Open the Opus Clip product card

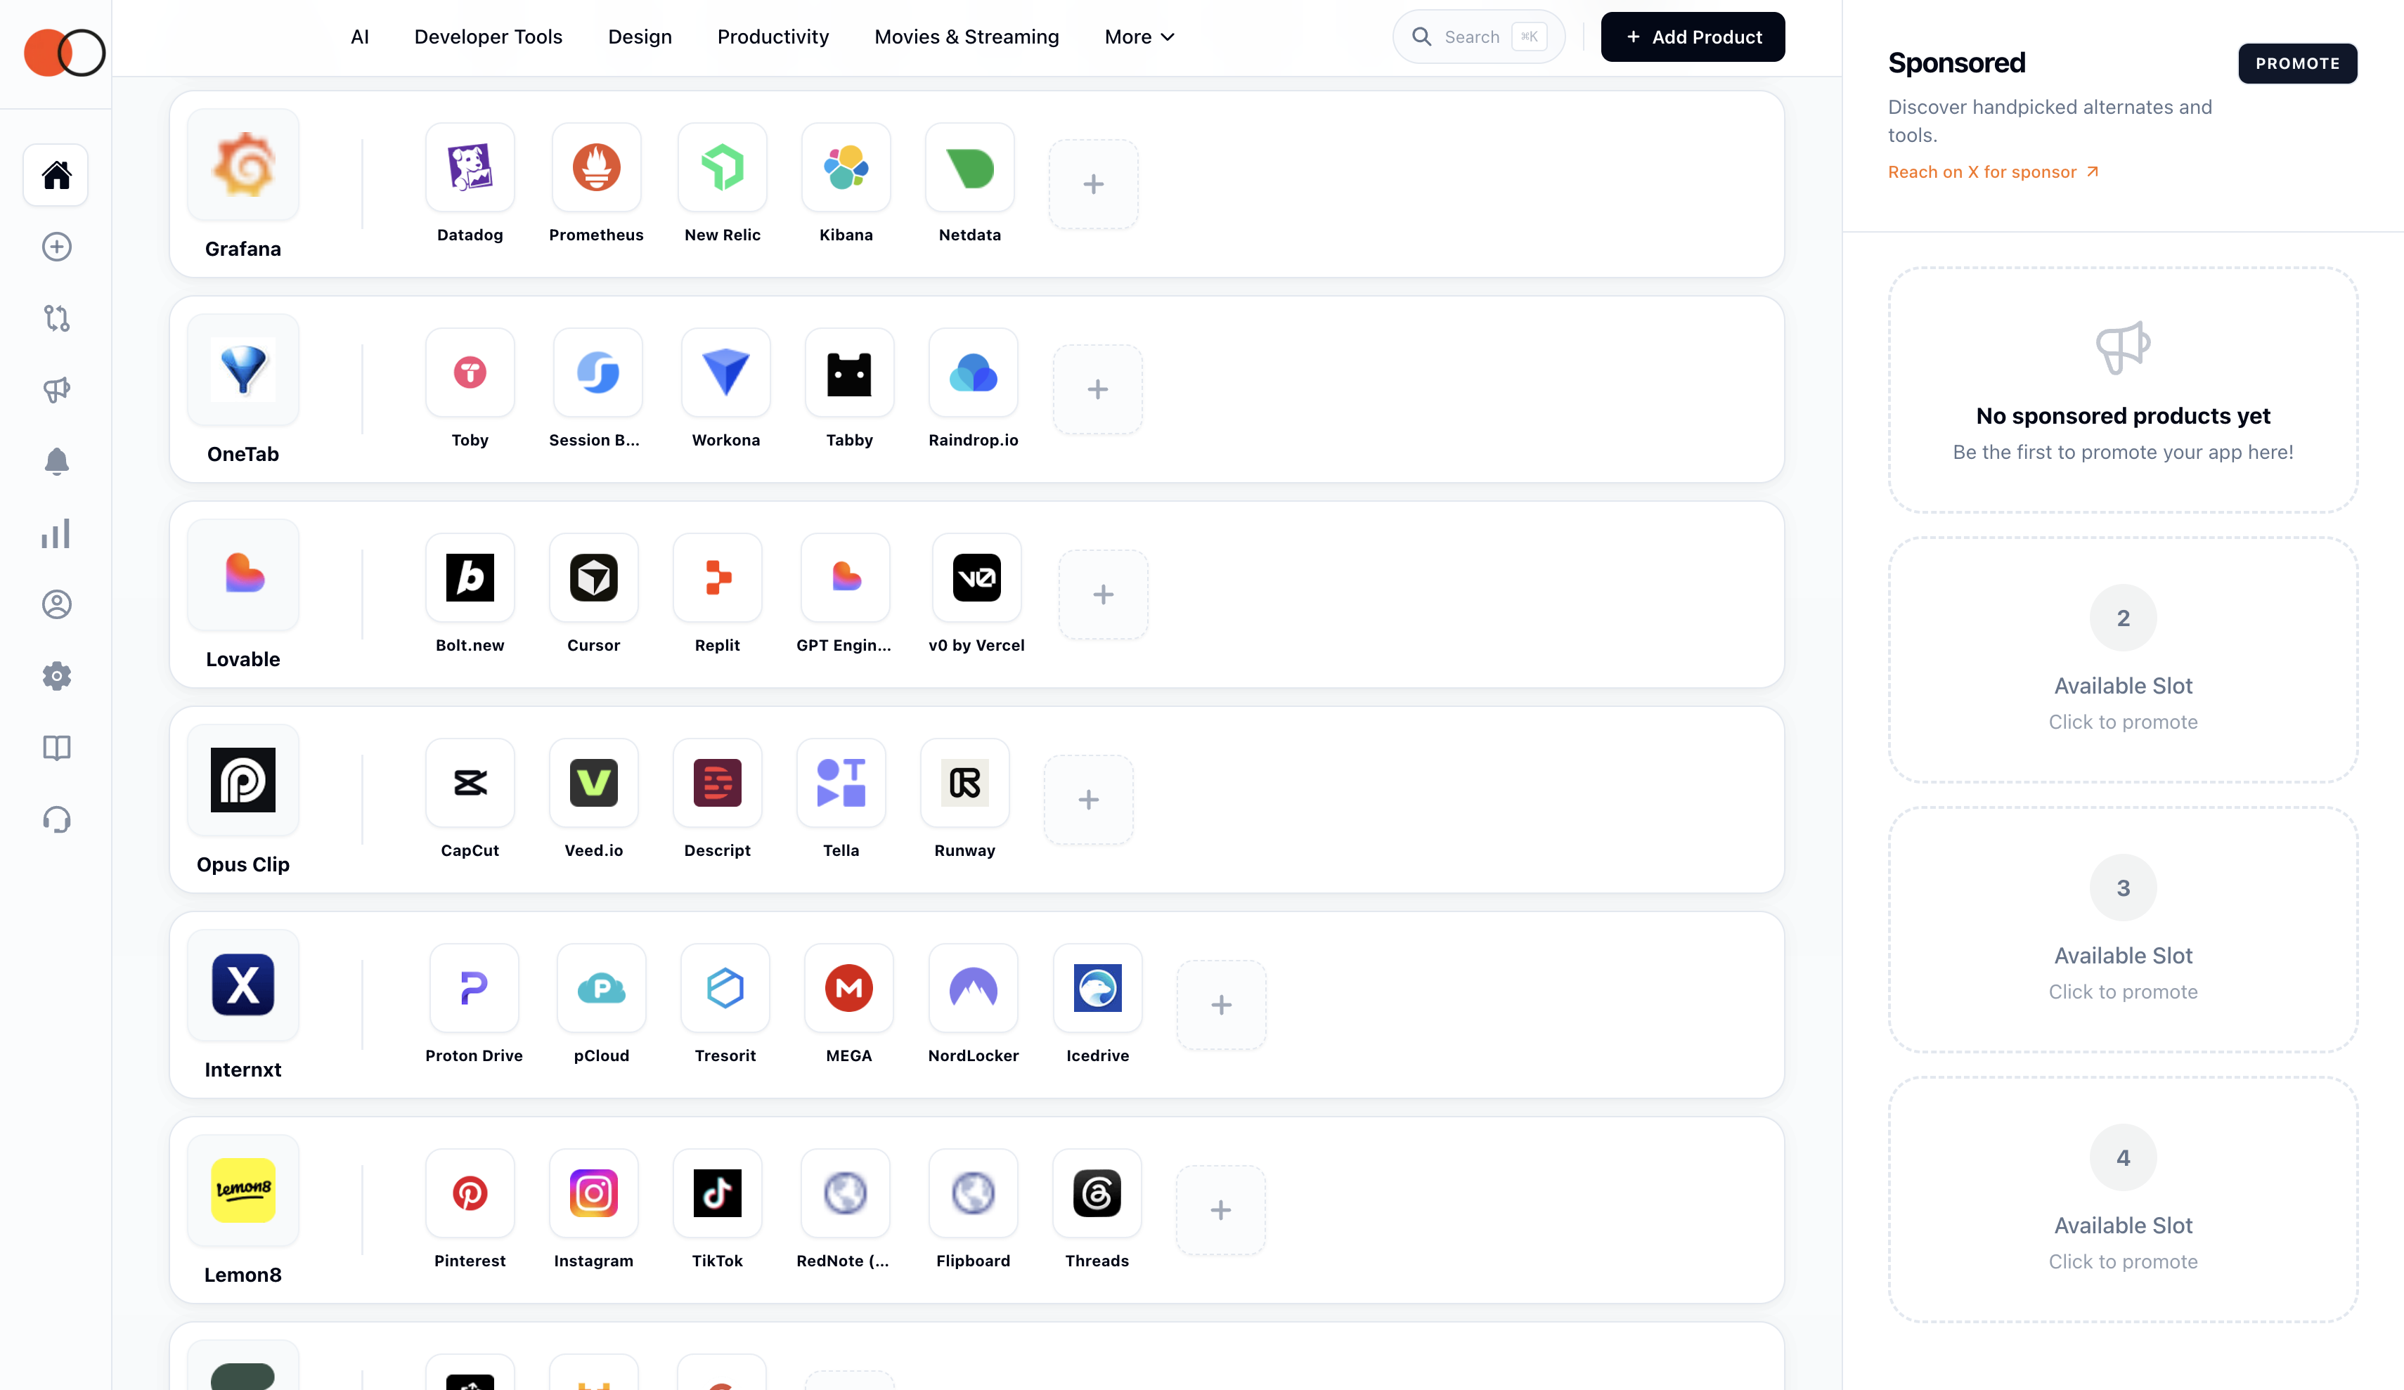pos(243,800)
